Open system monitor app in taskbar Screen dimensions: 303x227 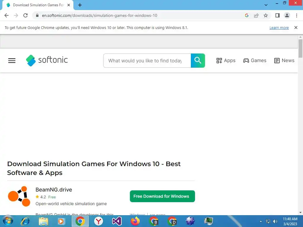point(209,221)
